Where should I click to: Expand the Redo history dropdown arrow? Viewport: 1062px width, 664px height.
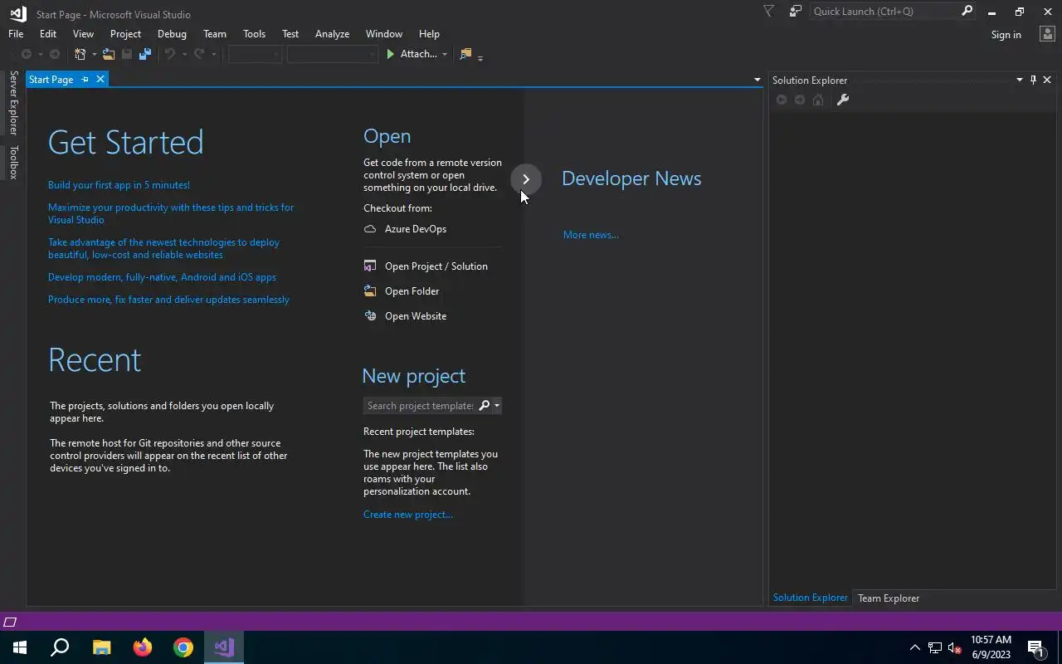point(213,55)
